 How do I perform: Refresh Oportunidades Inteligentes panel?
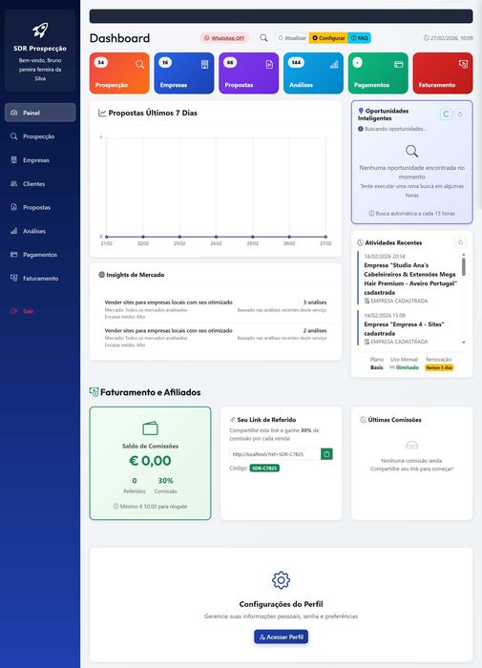tap(460, 115)
